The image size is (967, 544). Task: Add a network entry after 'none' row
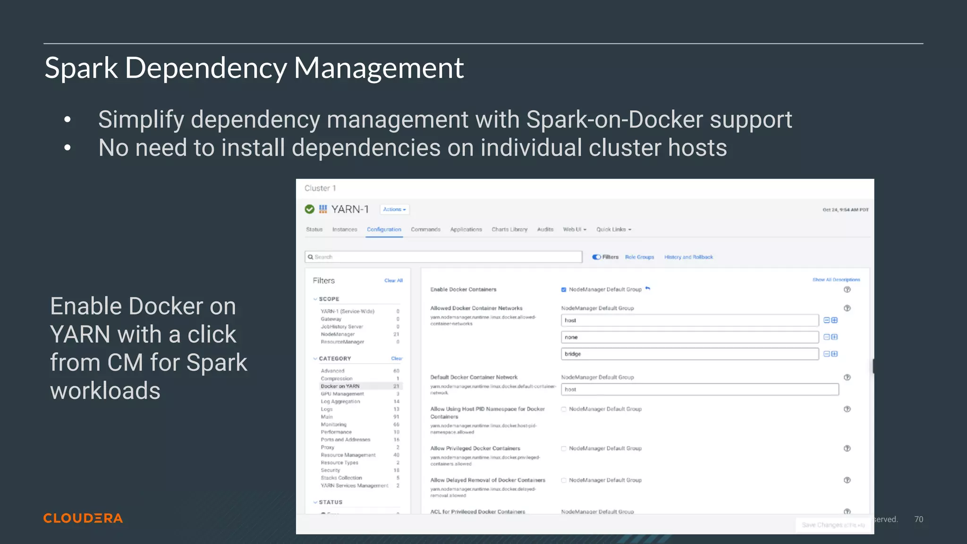(x=834, y=337)
